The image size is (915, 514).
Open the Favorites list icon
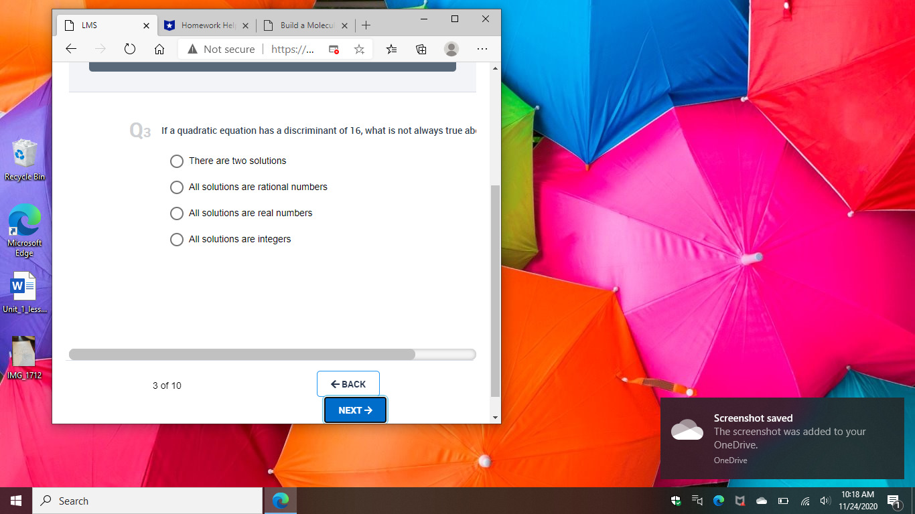click(x=392, y=49)
